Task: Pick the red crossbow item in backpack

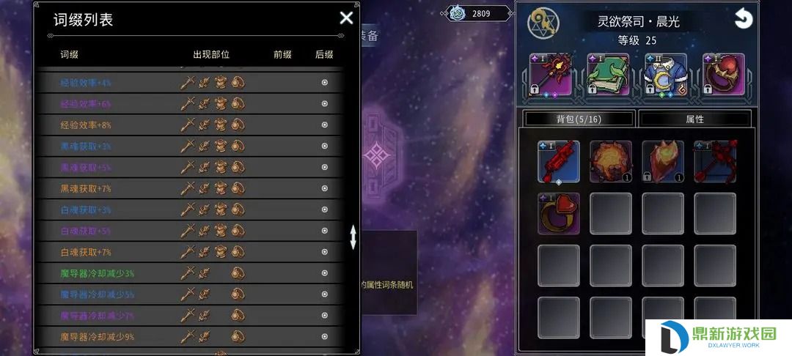Action: point(715,161)
